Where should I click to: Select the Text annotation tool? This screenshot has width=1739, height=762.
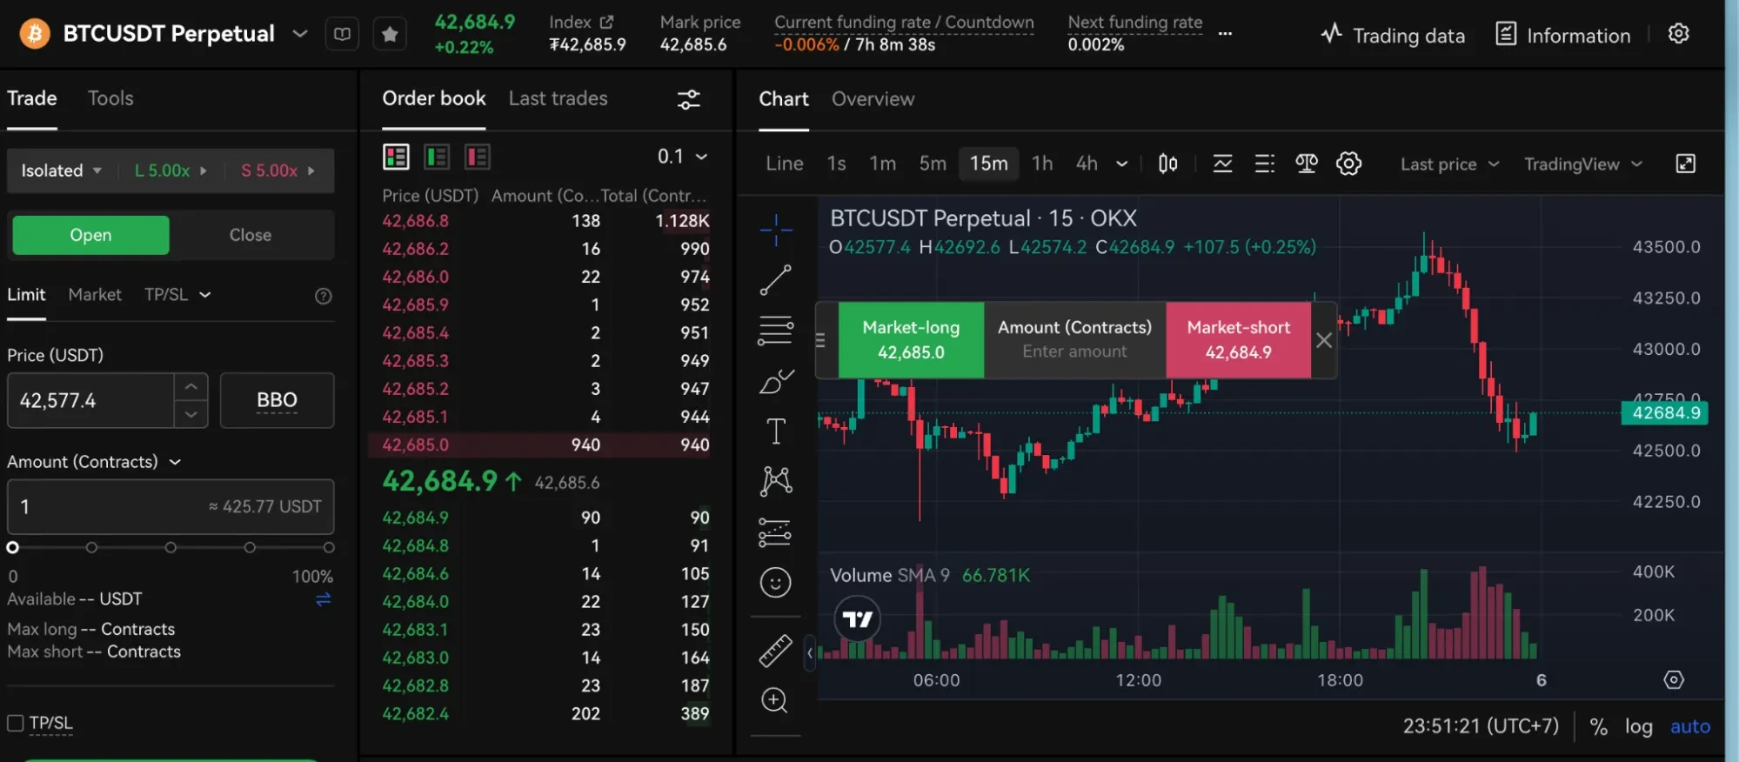[776, 431]
